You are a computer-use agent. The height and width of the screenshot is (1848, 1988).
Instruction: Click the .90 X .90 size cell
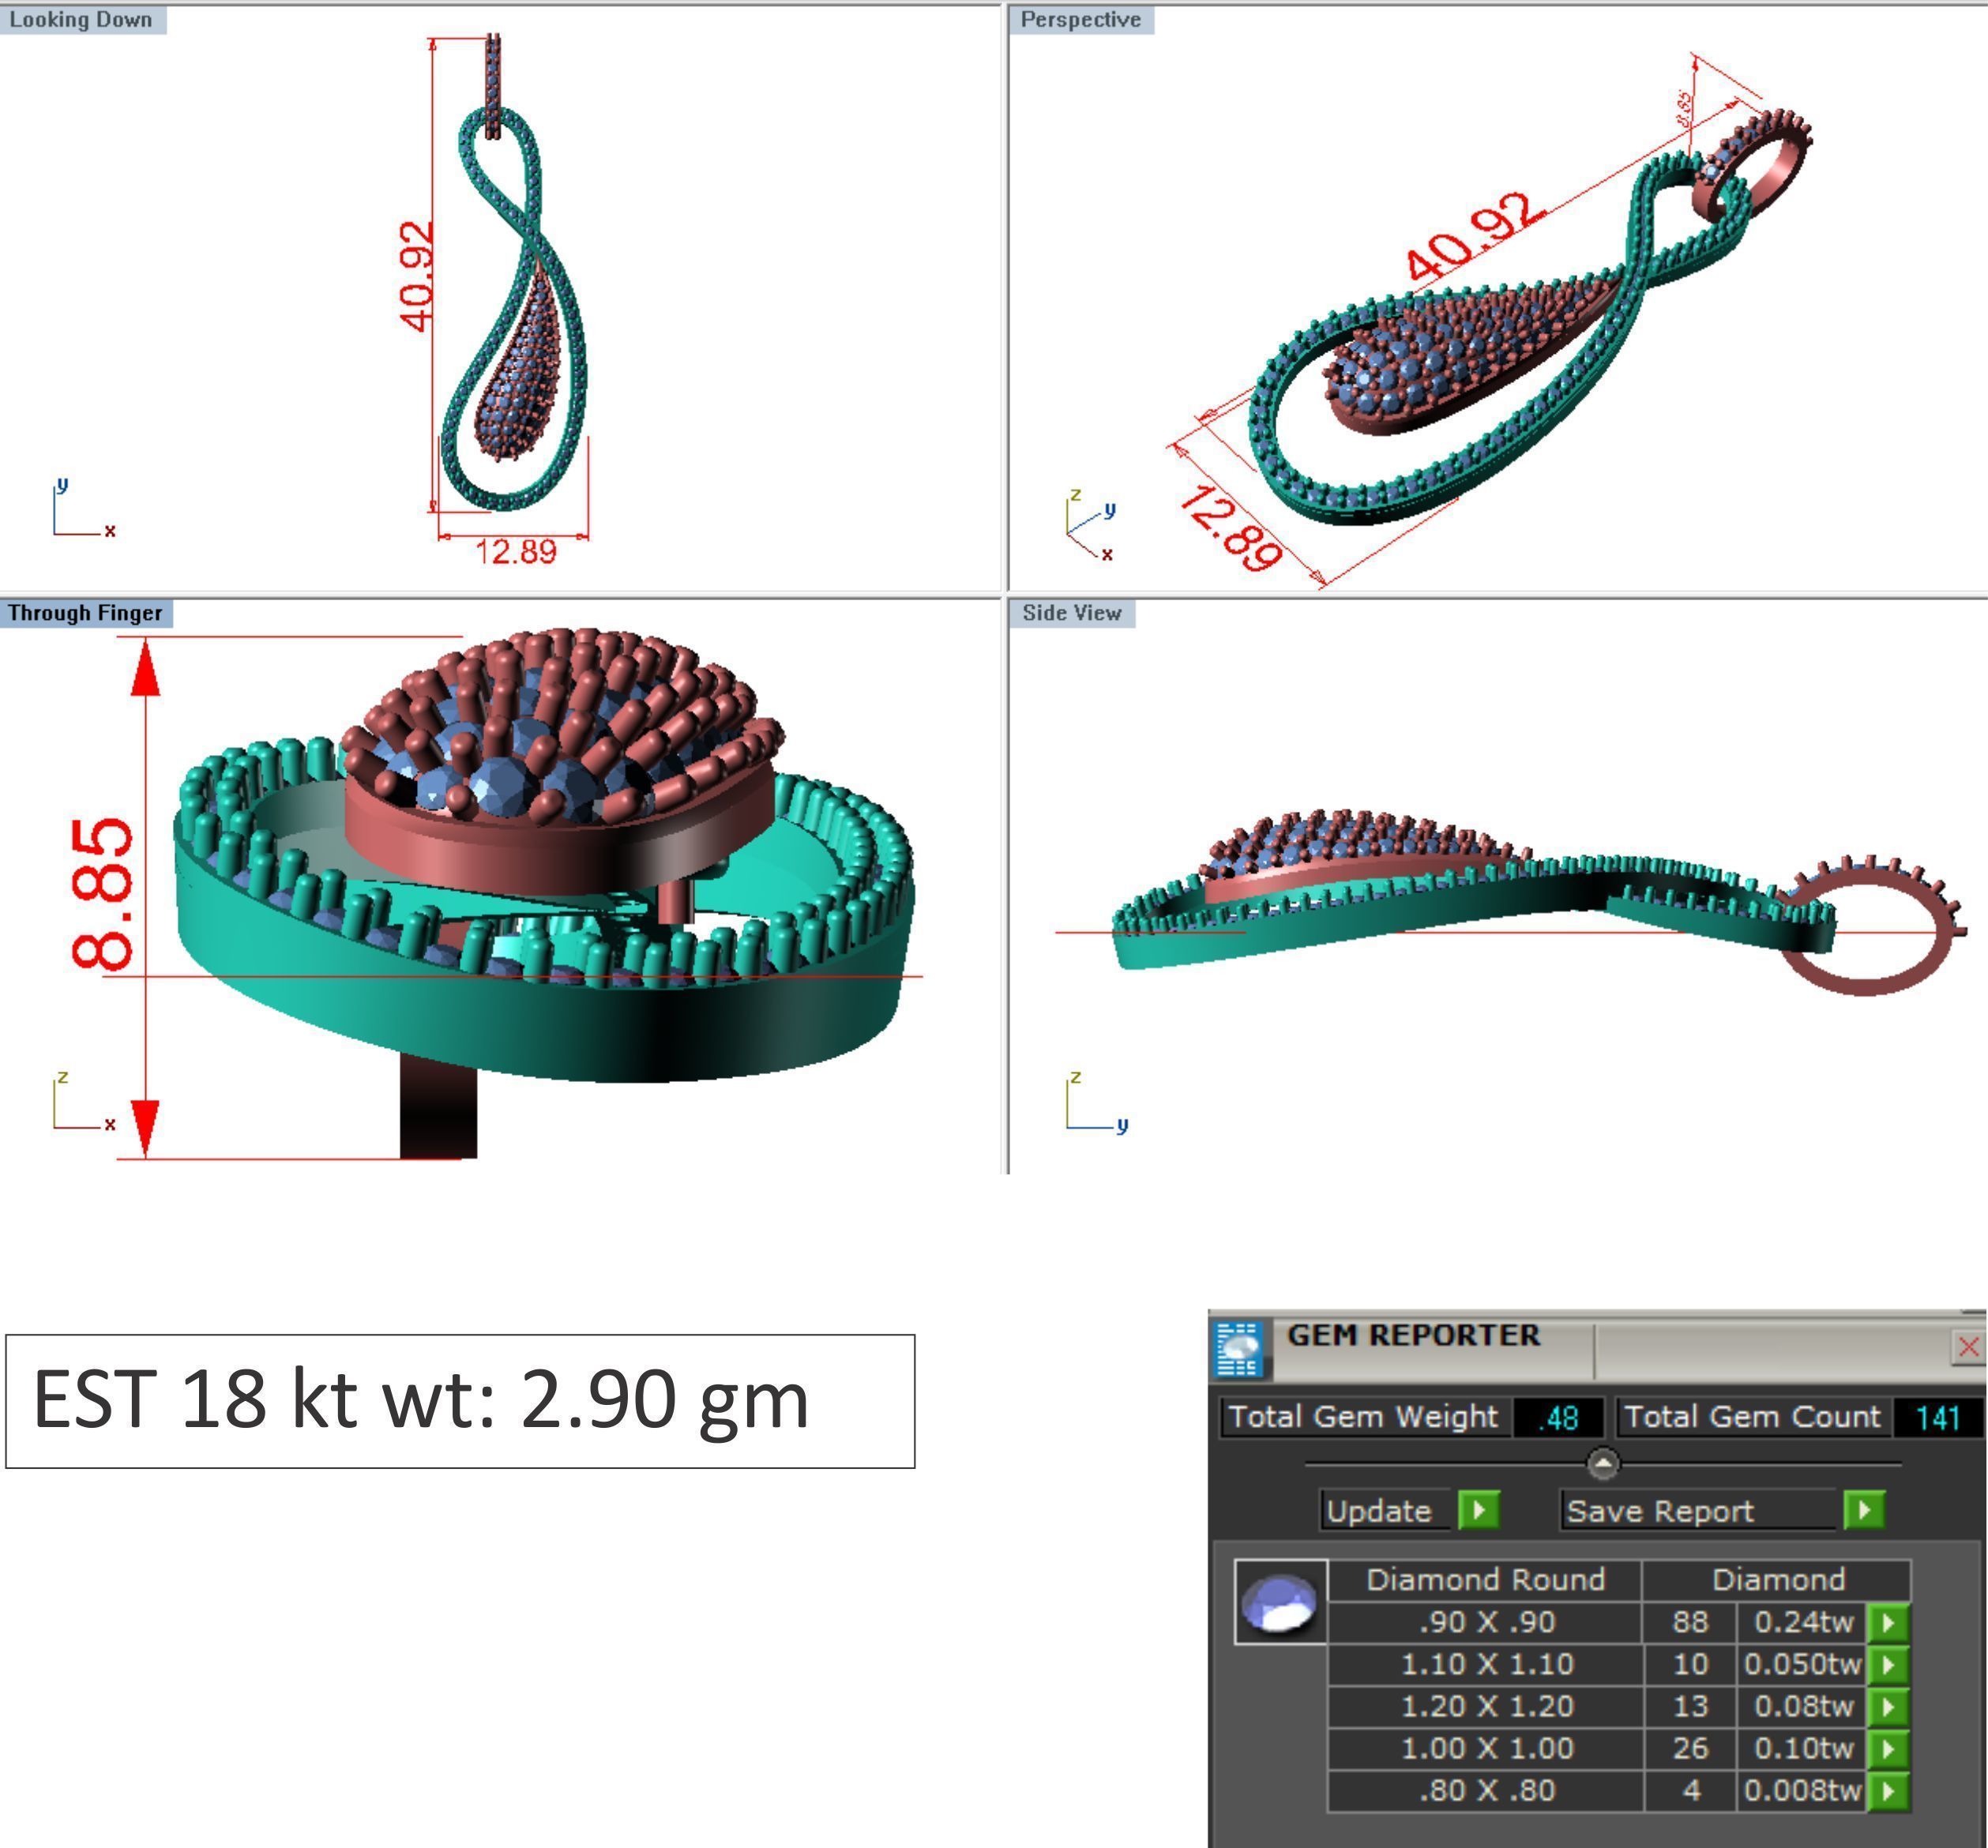click(x=1486, y=1622)
